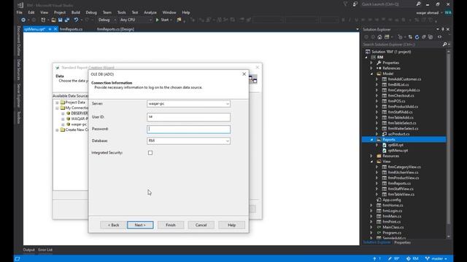Click the Help button in the dialog

pos(232,225)
